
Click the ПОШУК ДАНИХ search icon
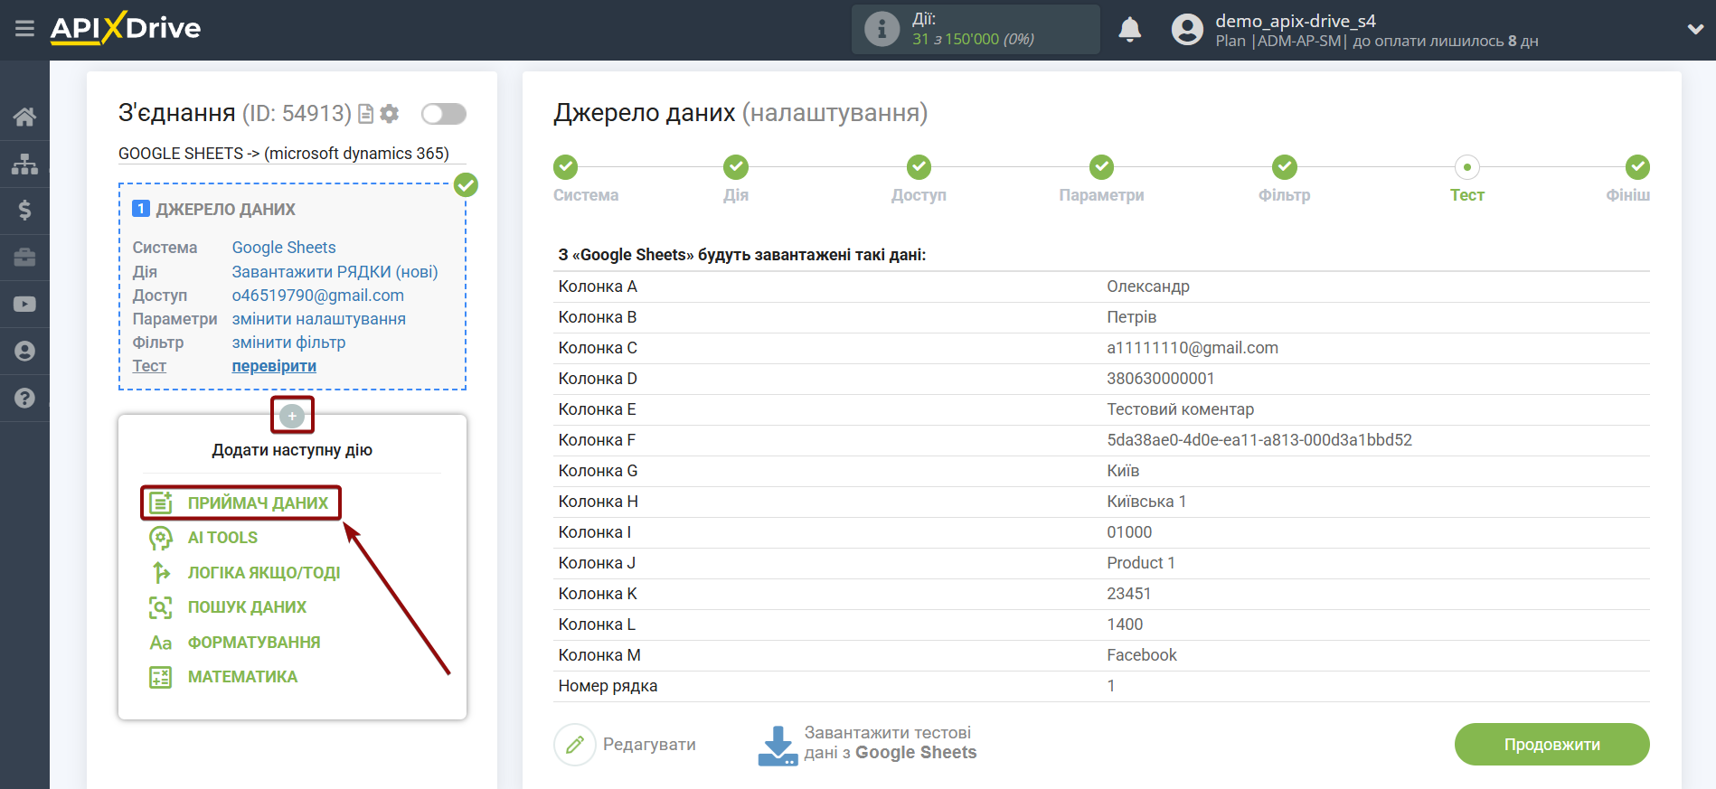click(161, 607)
